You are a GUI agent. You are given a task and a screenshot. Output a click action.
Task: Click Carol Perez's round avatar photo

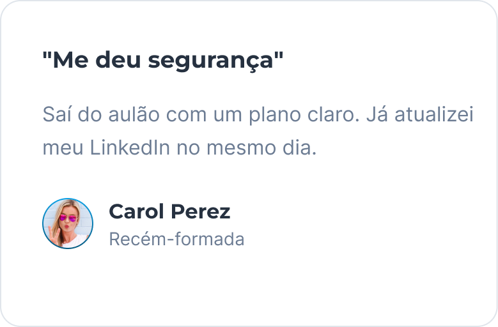(x=68, y=224)
